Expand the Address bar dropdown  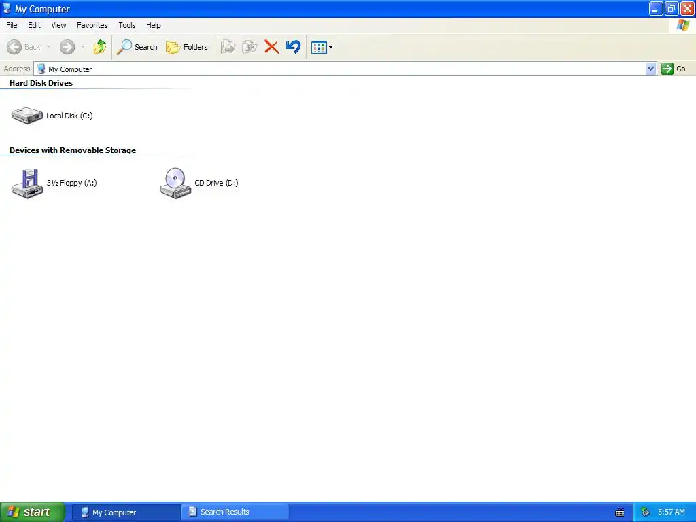(650, 69)
